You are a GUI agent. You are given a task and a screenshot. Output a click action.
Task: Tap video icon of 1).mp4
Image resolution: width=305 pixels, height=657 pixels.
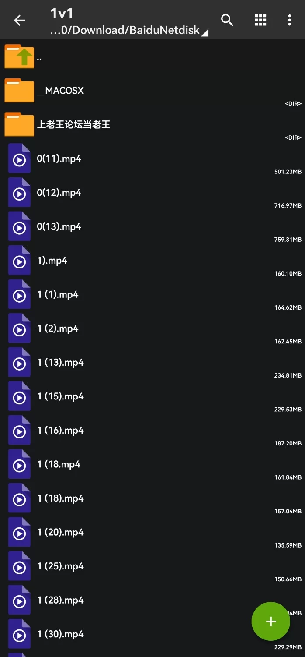pyautogui.click(x=19, y=261)
